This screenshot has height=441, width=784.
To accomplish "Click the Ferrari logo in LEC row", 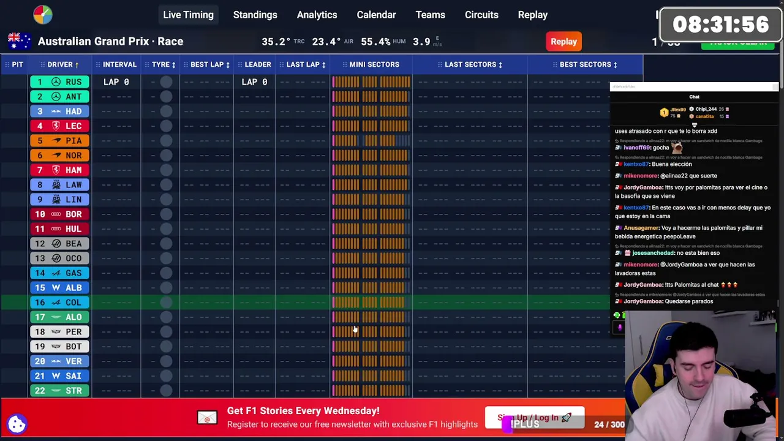I will point(56,126).
